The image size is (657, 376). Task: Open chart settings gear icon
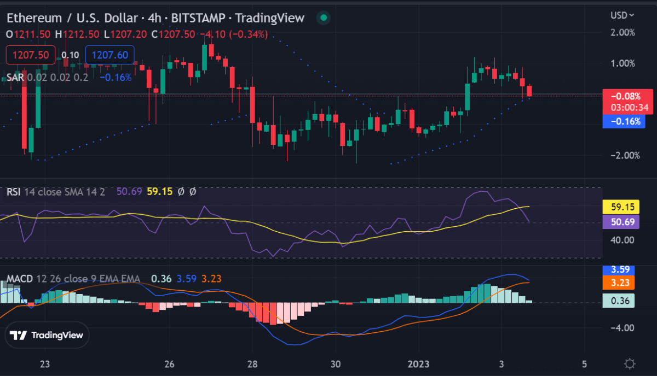(630, 364)
